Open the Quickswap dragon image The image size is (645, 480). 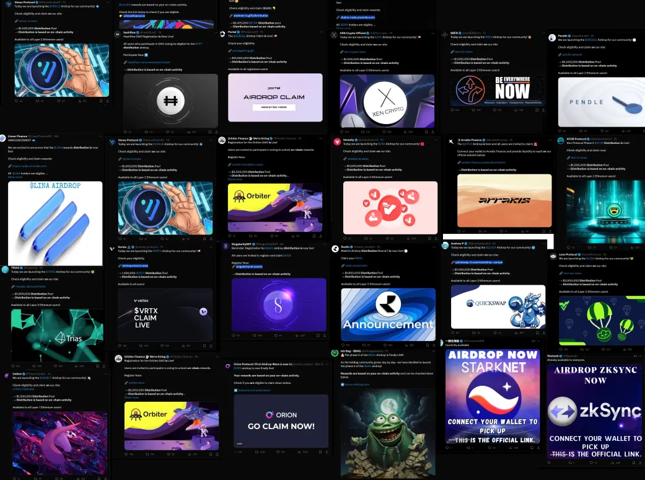498,307
